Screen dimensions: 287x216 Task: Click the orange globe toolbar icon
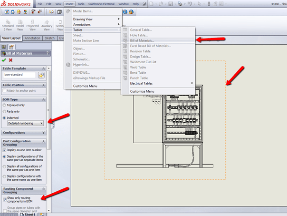click(x=131, y=12)
